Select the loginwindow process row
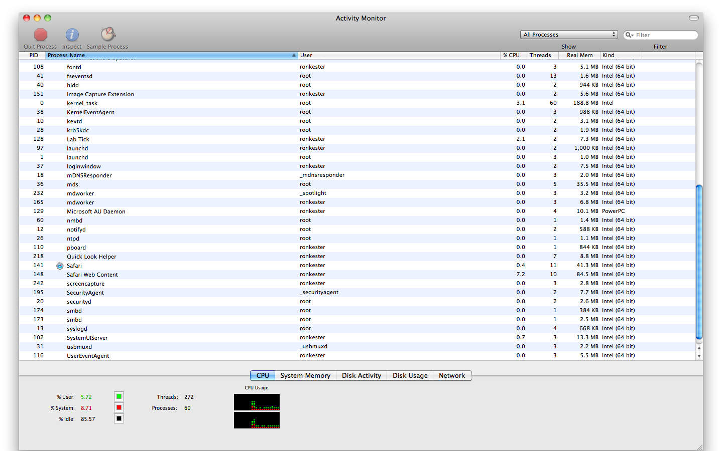 [x=357, y=166]
